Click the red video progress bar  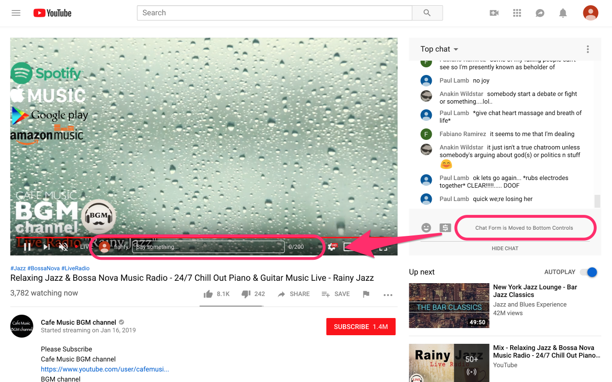pyautogui.click(x=203, y=237)
